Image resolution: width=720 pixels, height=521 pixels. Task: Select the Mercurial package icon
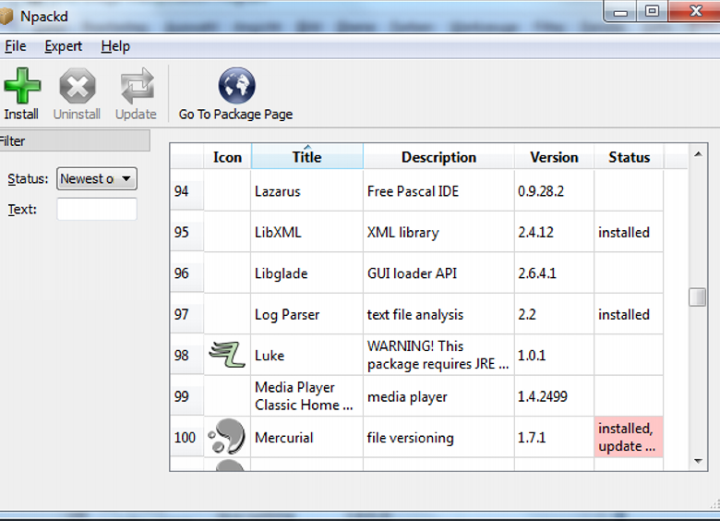(227, 437)
